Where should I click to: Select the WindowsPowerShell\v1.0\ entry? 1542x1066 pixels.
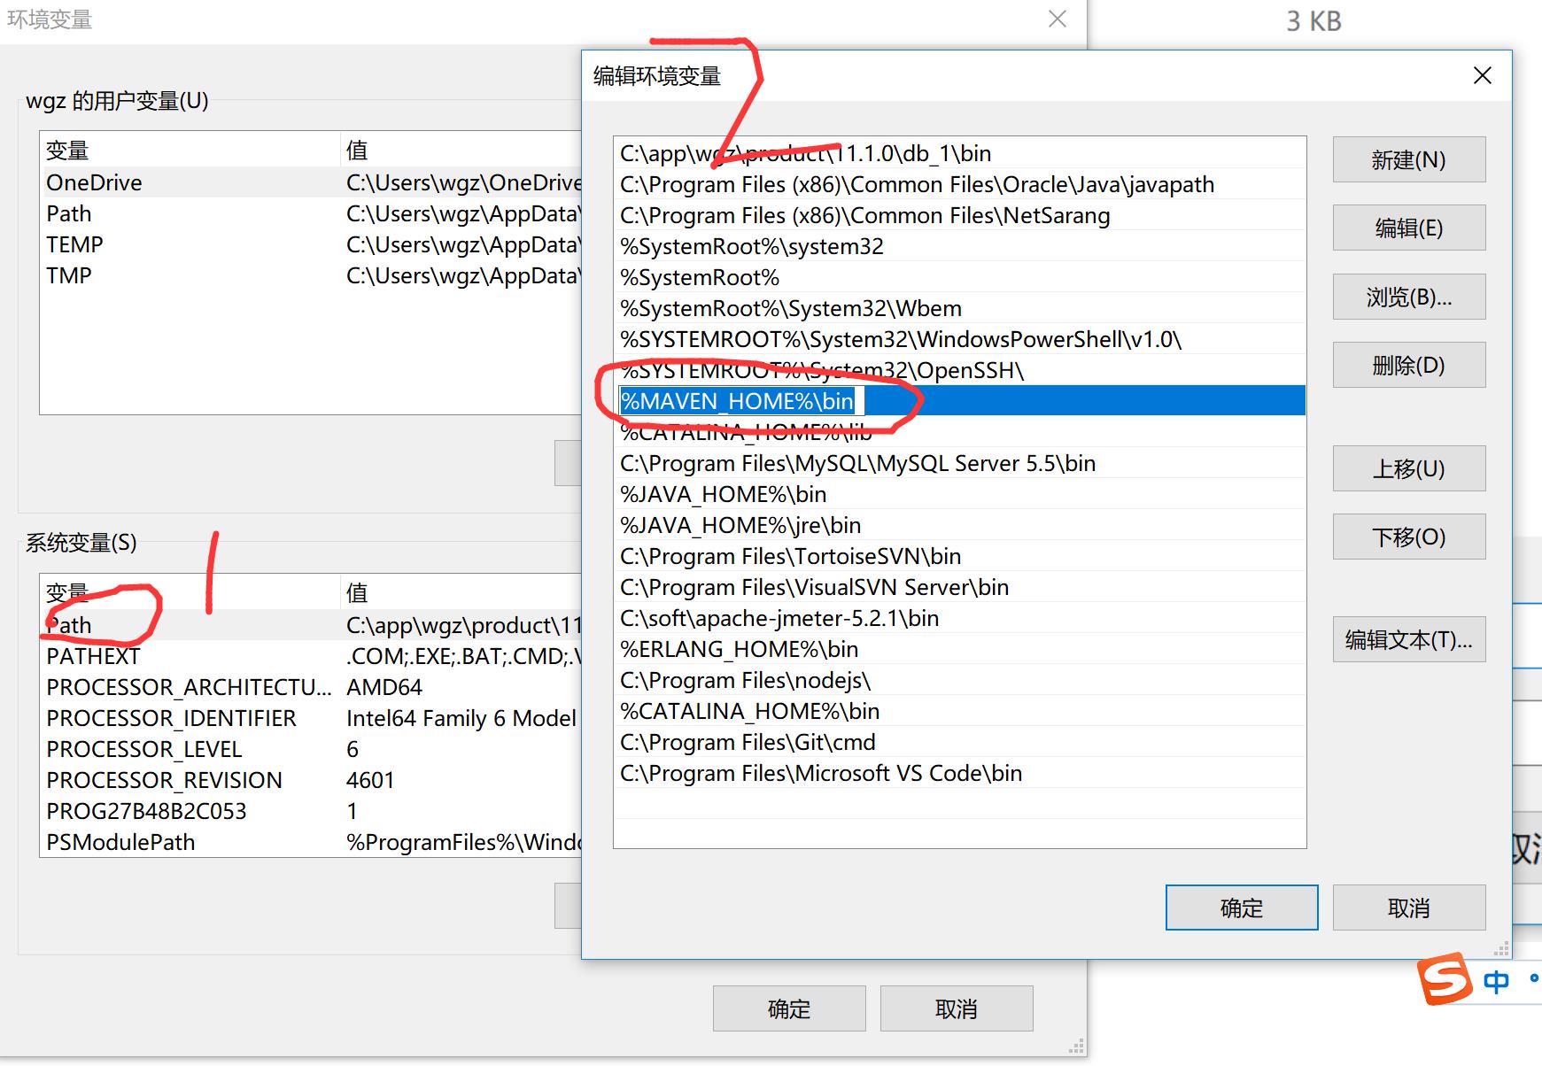pos(959,339)
